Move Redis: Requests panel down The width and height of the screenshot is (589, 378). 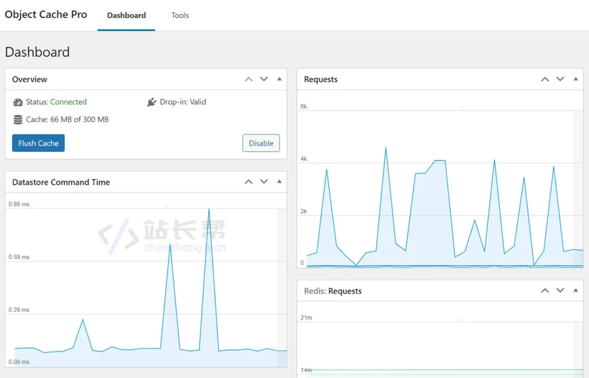click(x=560, y=291)
